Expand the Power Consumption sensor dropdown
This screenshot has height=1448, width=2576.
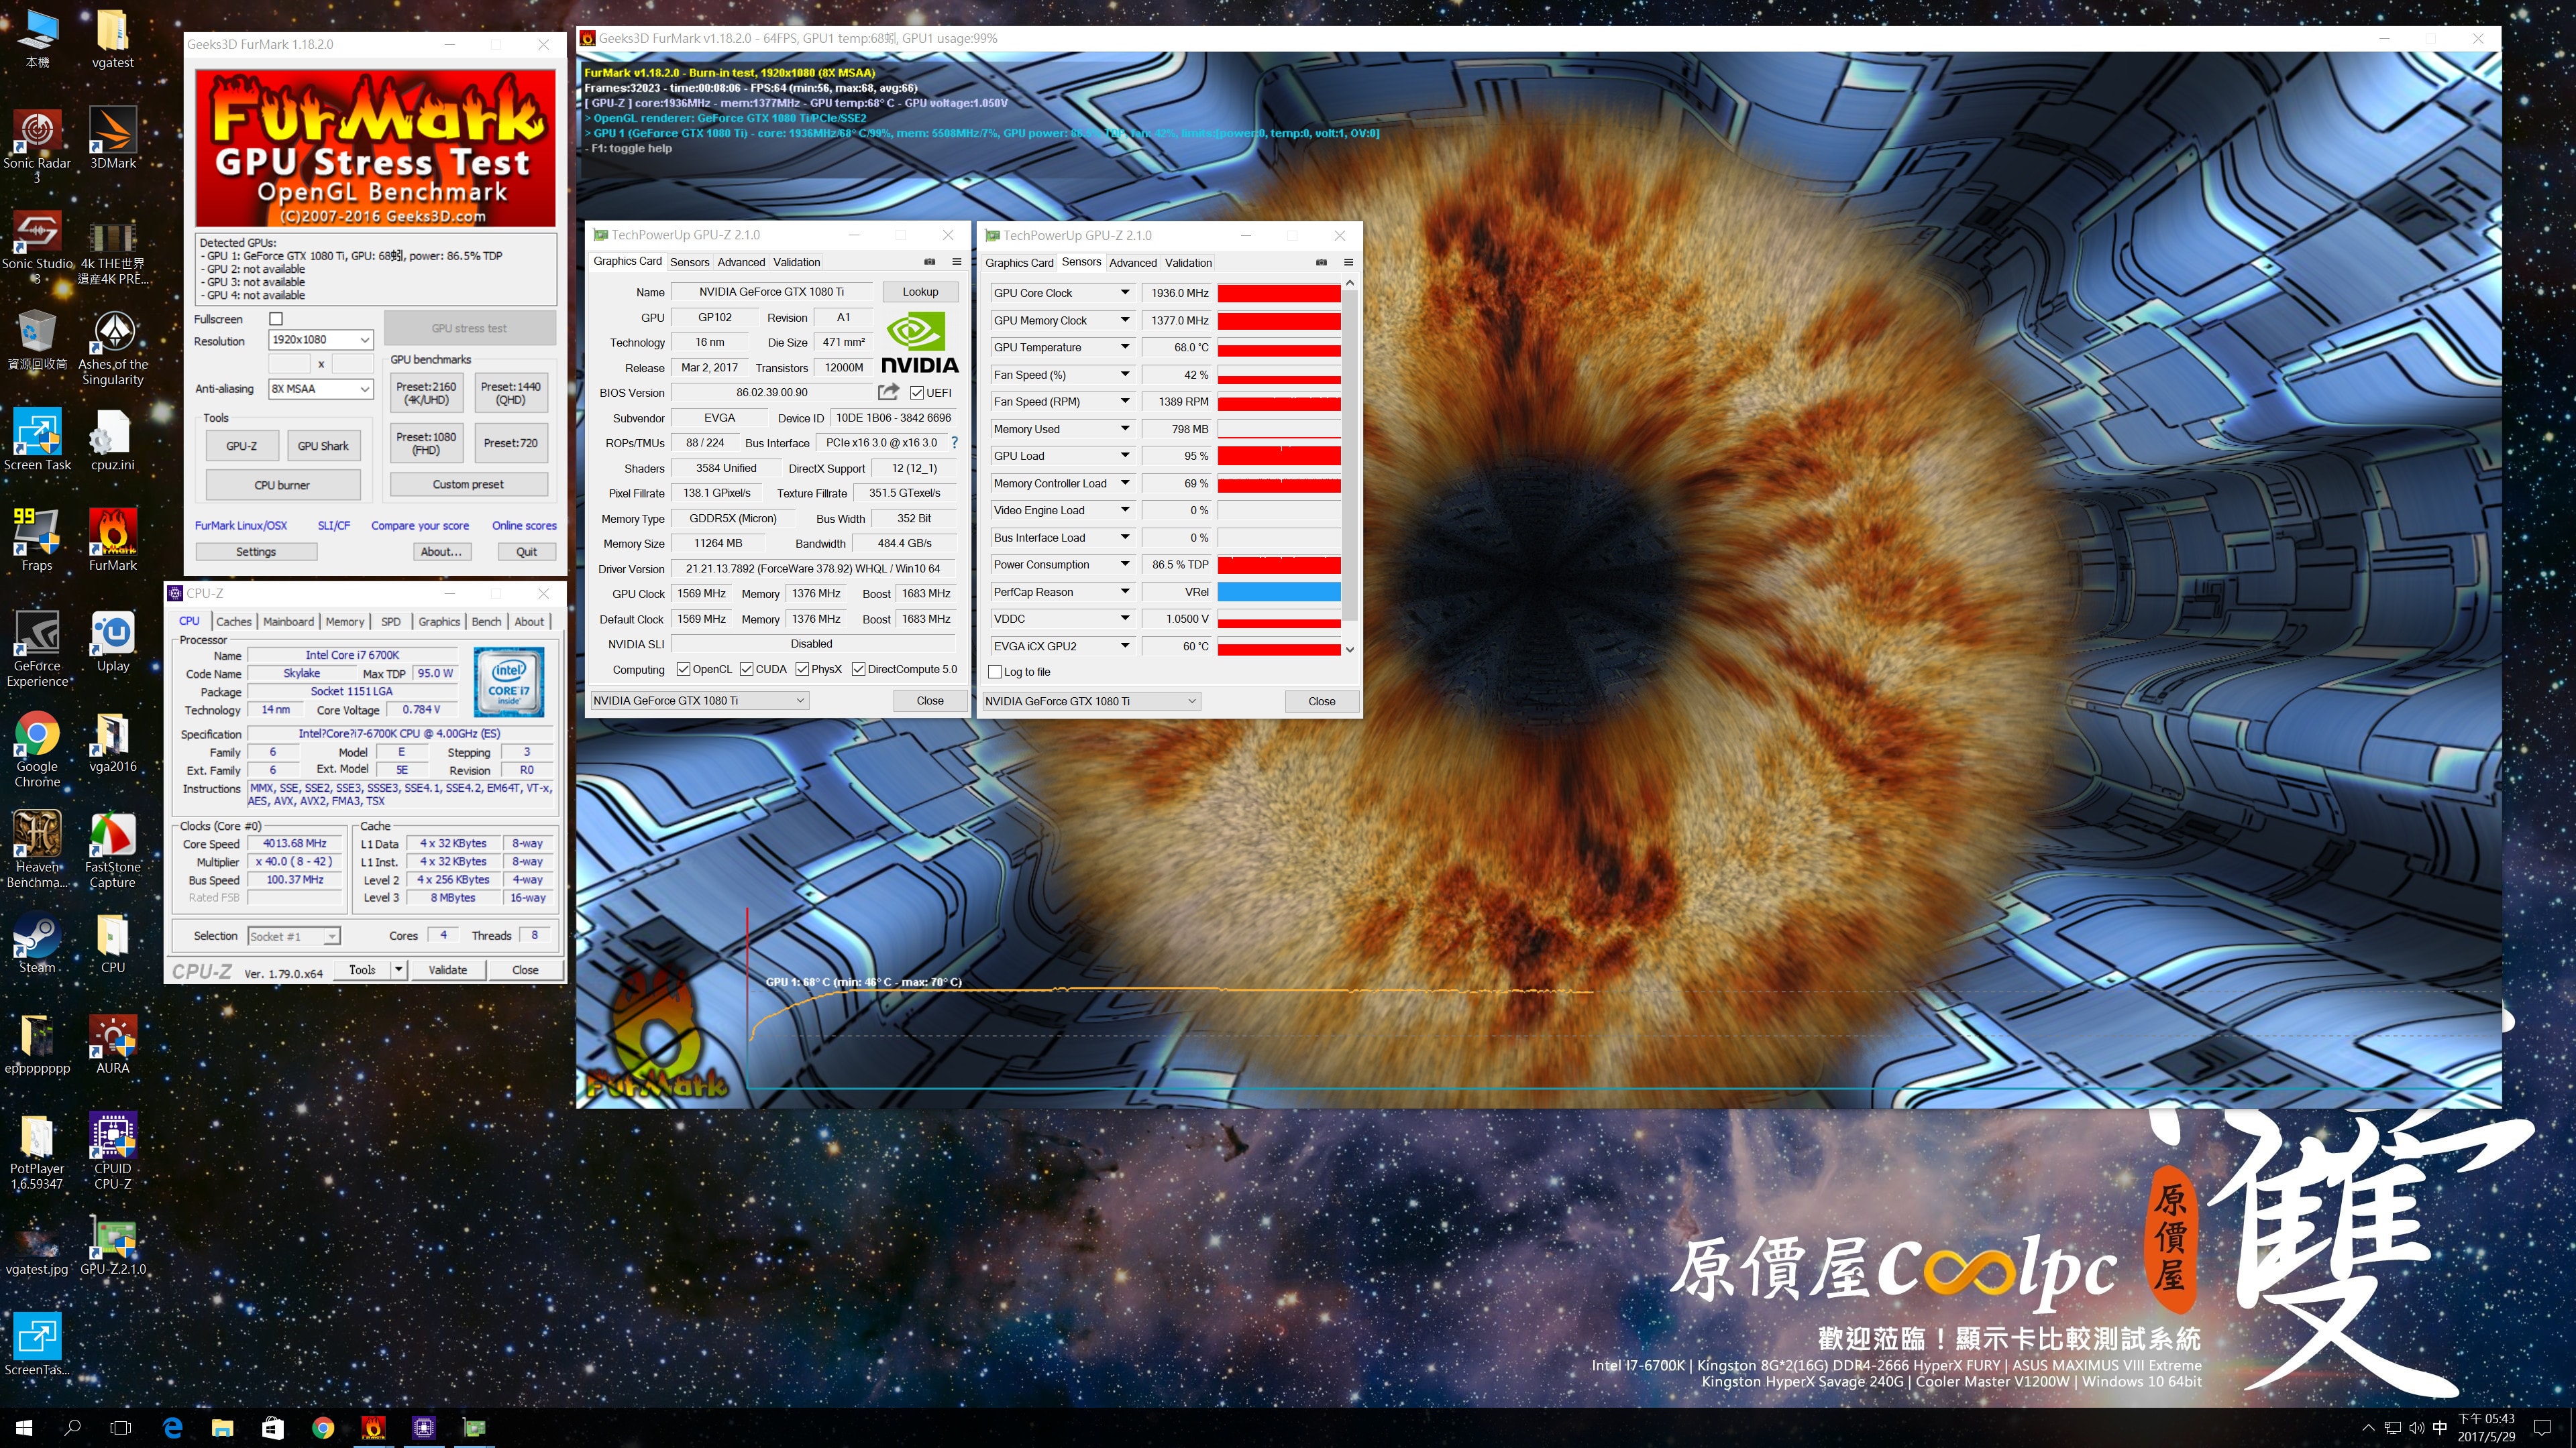click(1124, 564)
